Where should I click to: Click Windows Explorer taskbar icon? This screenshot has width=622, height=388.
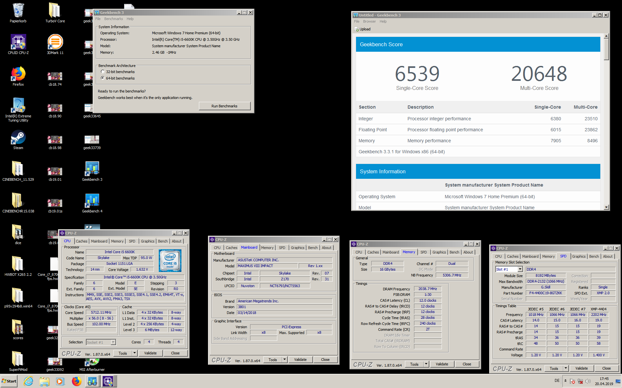(x=44, y=381)
